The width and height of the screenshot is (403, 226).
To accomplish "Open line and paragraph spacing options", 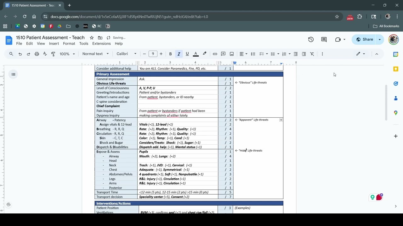I will click(253, 54).
